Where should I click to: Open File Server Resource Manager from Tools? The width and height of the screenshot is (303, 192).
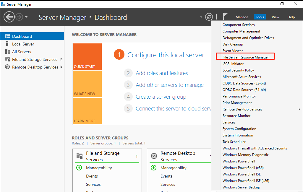pyautogui.click(x=246, y=57)
